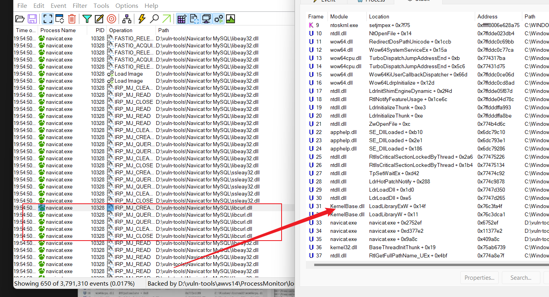This screenshot has height=297, width=549.
Task: Select the 'BaseThreadInitThunk + 0x19' location
Action: coord(402,247)
